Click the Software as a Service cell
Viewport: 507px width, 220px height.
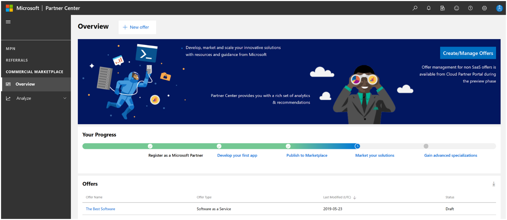[214, 209]
